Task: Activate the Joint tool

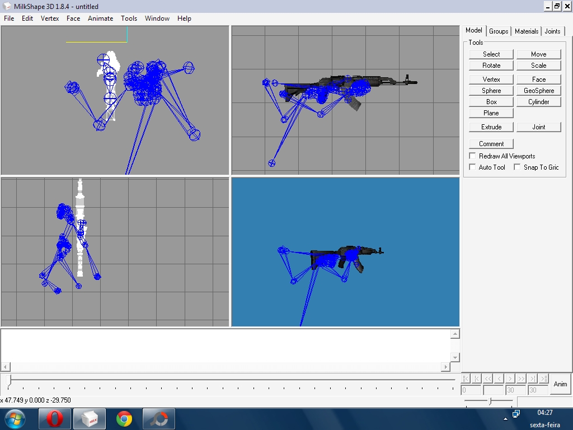Action: (539, 127)
